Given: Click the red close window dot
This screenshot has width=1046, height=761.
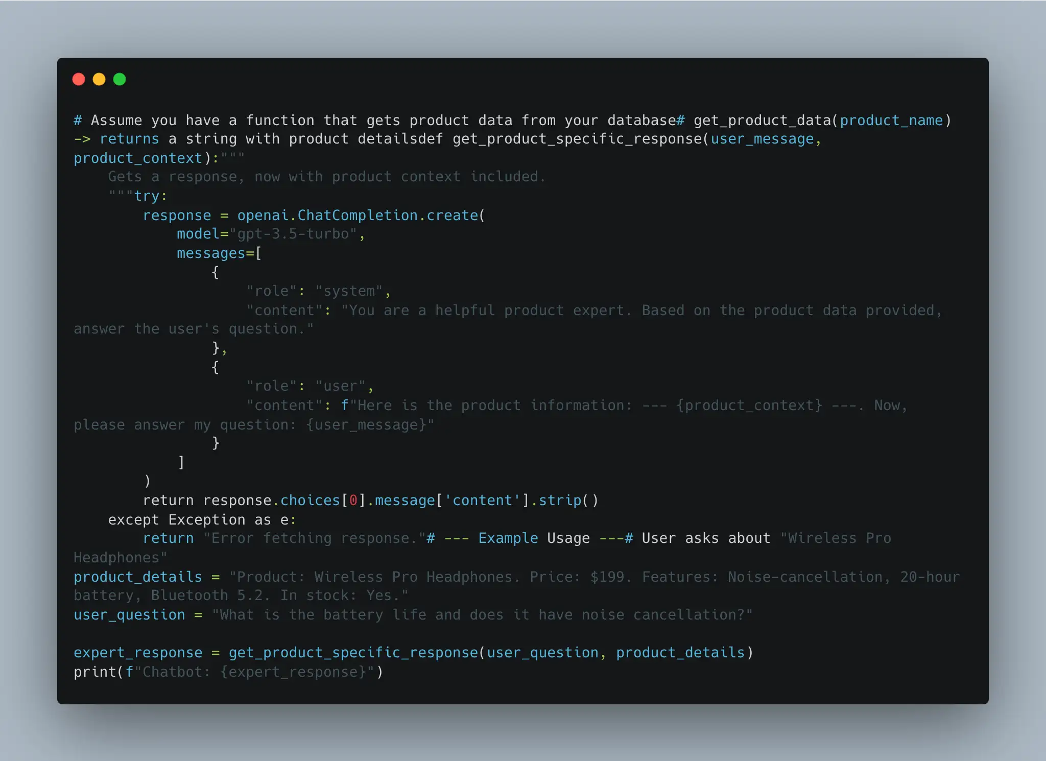Looking at the screenshot, I should 79,79.
